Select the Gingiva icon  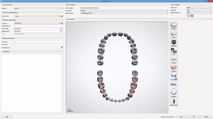(x=174, y=68)
